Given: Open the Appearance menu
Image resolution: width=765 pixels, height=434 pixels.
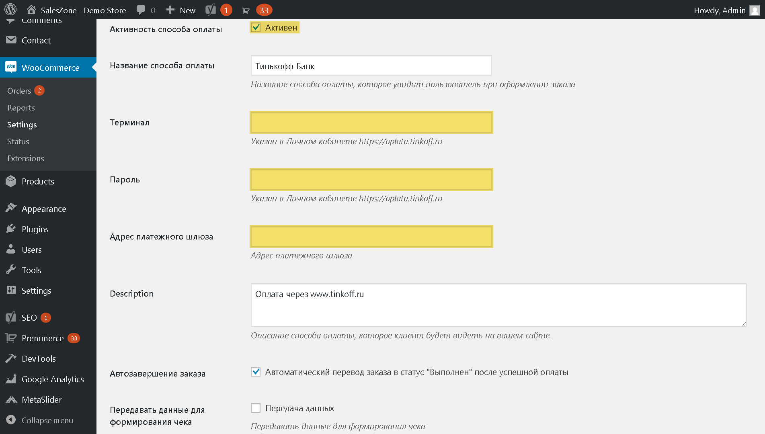Looking at the screenshot, I should (44, 209).
